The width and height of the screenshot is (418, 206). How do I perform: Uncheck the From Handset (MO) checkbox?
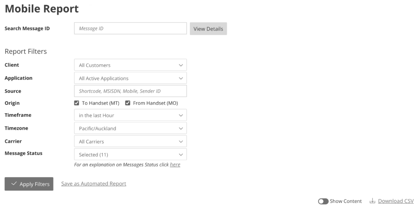[x=128, y=103]
